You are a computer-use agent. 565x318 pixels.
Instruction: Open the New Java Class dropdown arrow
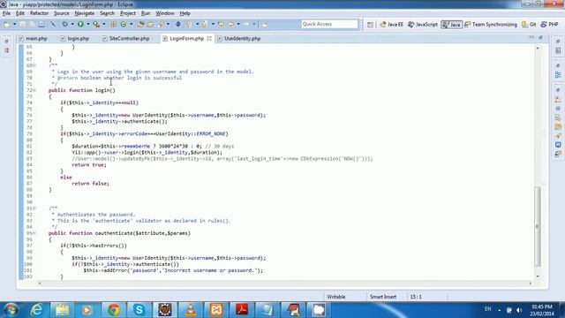coord(132,24)
